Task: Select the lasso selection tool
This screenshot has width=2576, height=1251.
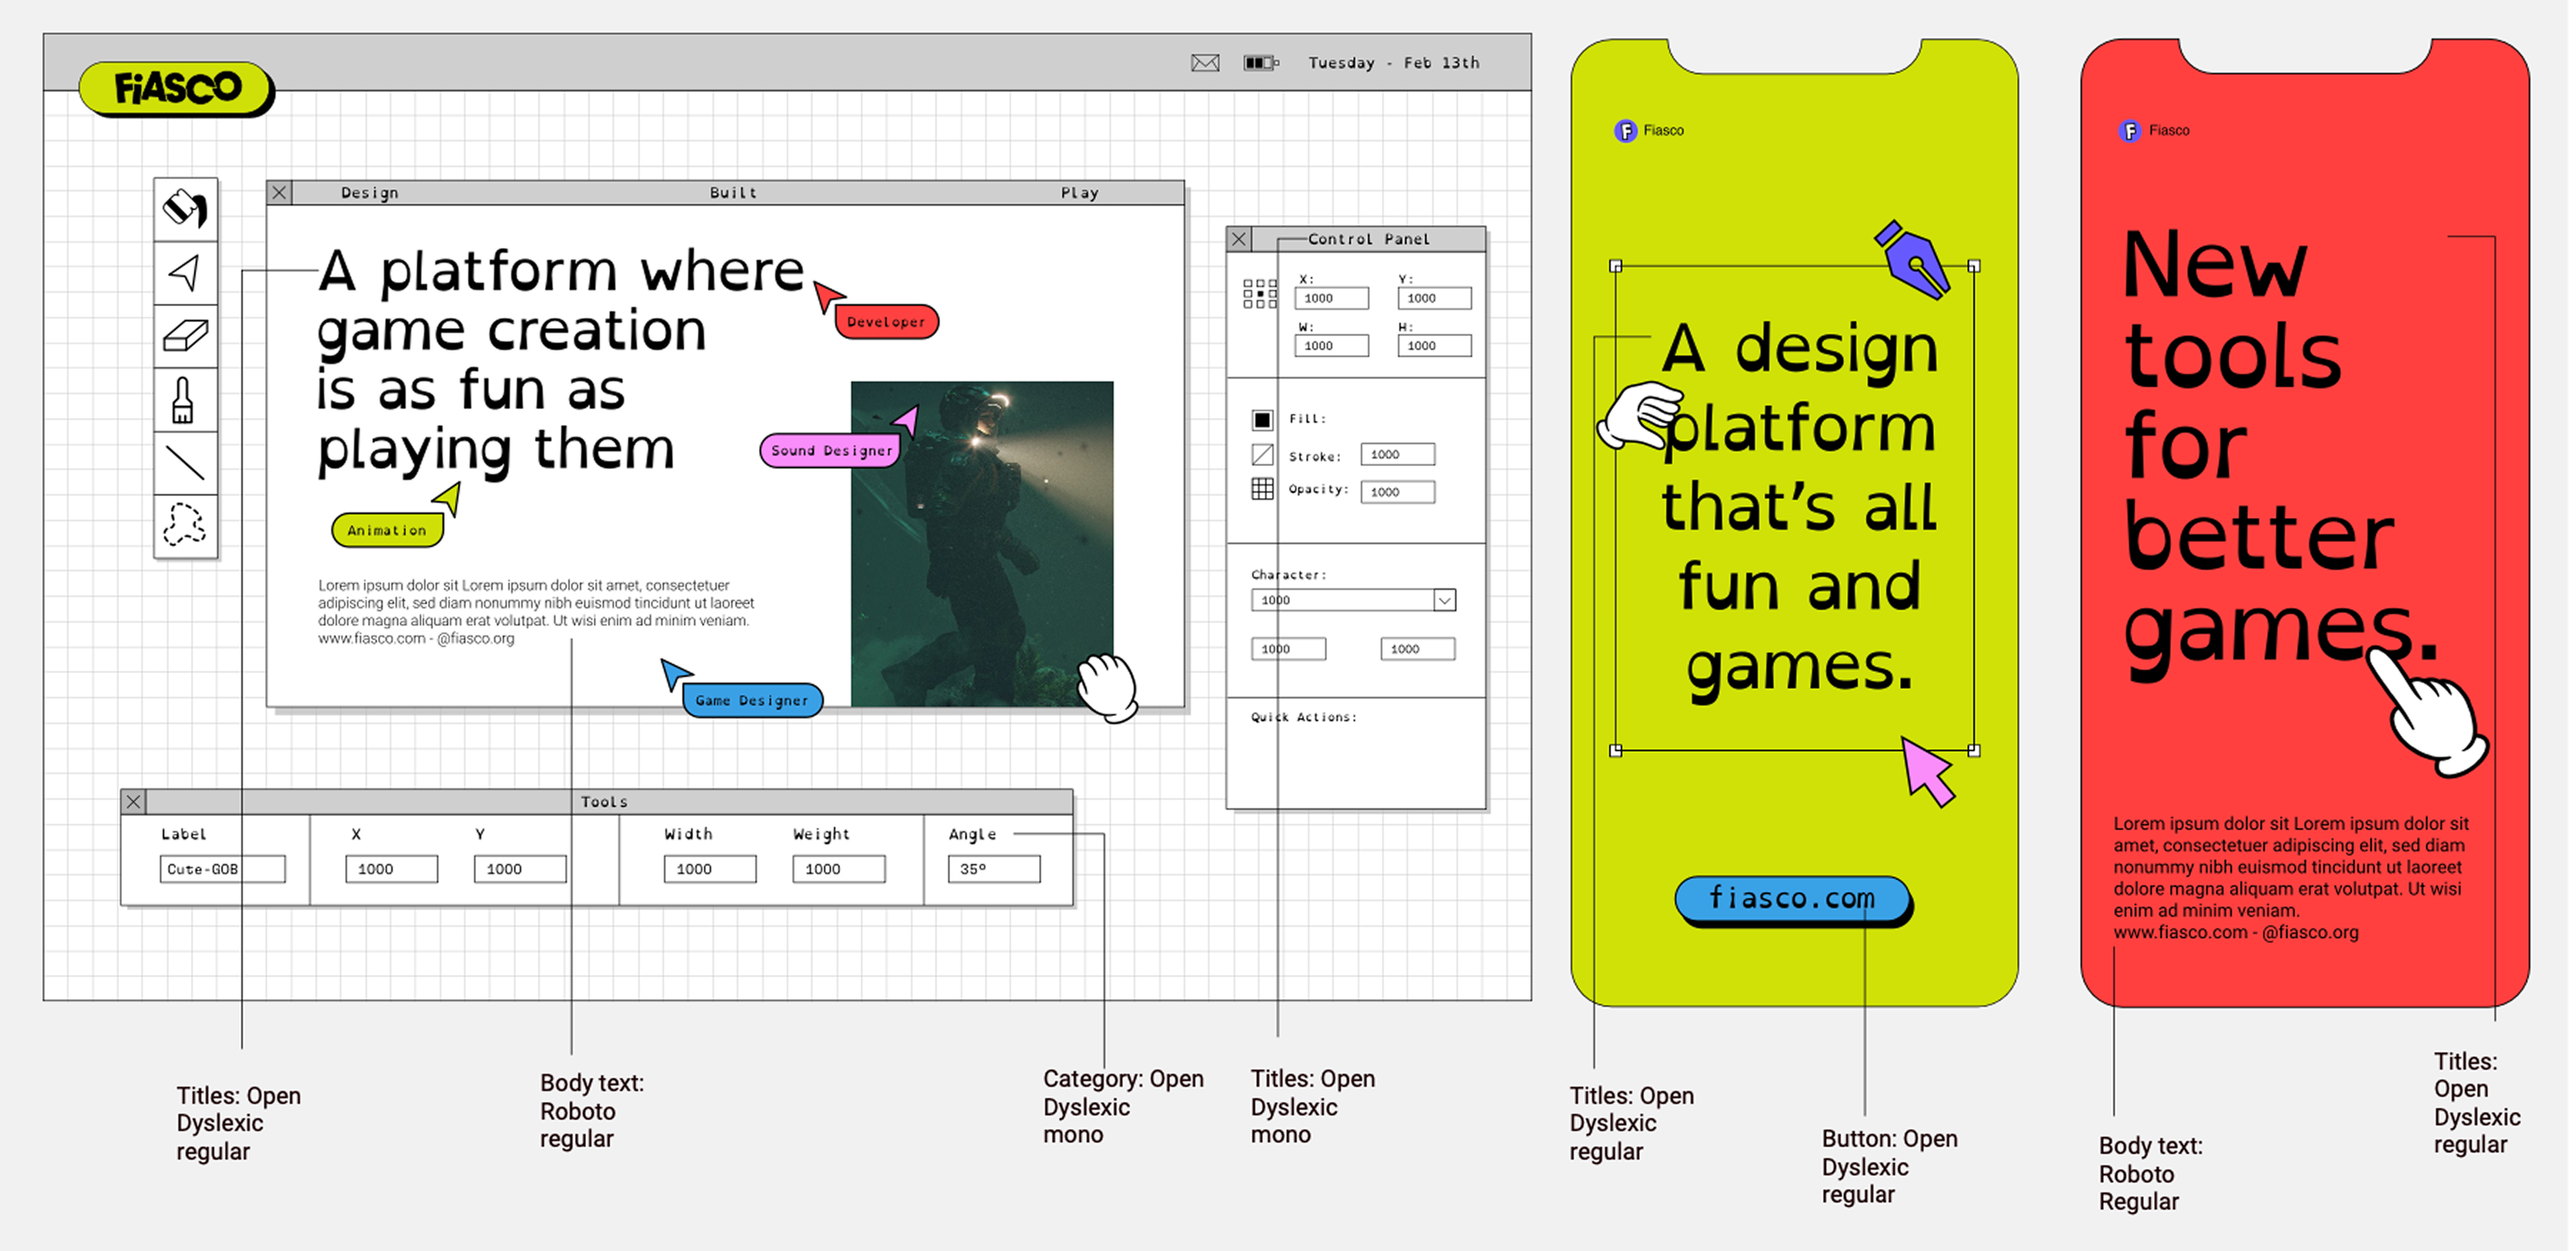Action: [185, 524]
